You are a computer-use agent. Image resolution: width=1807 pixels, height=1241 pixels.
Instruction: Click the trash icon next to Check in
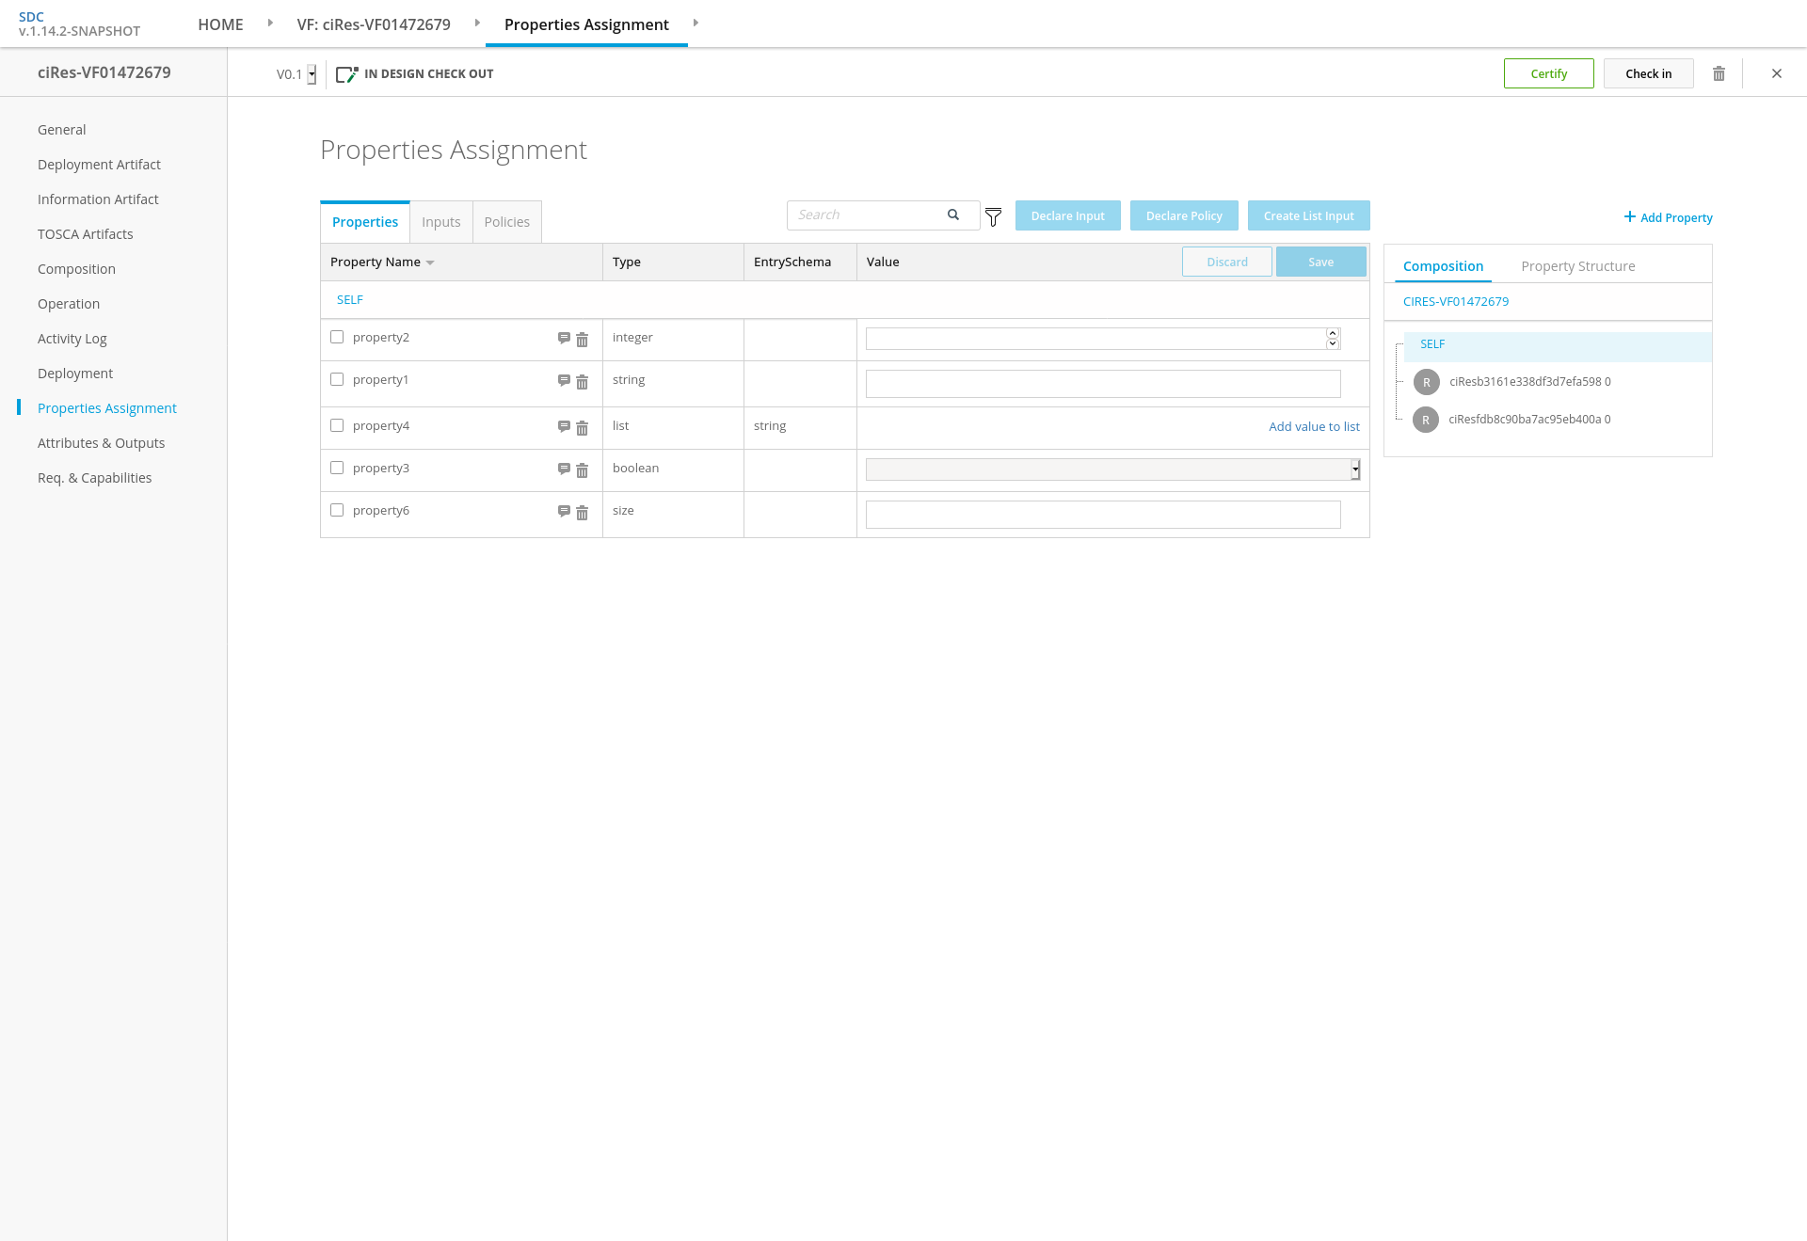pos(1719,73)
